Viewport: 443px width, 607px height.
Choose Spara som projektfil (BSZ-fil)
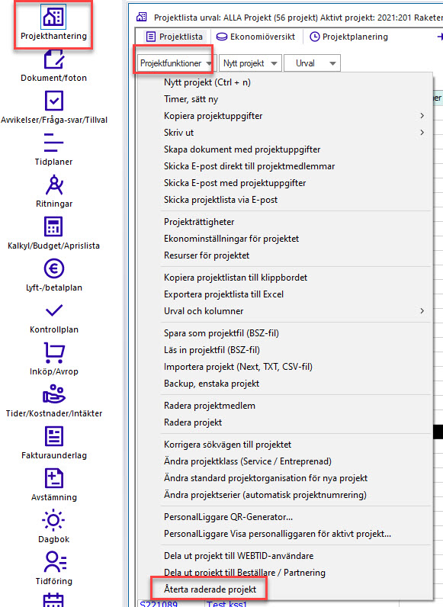tap(221, 333)
